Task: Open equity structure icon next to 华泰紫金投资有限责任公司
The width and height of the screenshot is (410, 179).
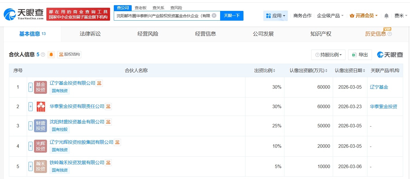Action: tap(108, 106)
